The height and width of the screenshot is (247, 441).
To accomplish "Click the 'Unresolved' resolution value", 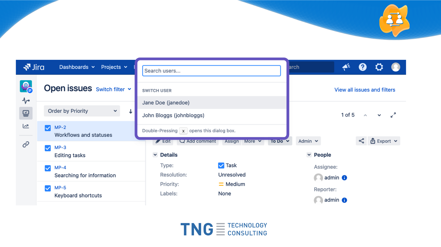I will point(232,175).
